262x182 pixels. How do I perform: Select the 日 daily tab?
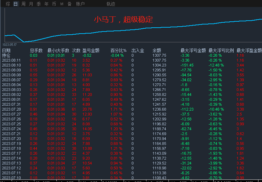[x=15, y=4]
